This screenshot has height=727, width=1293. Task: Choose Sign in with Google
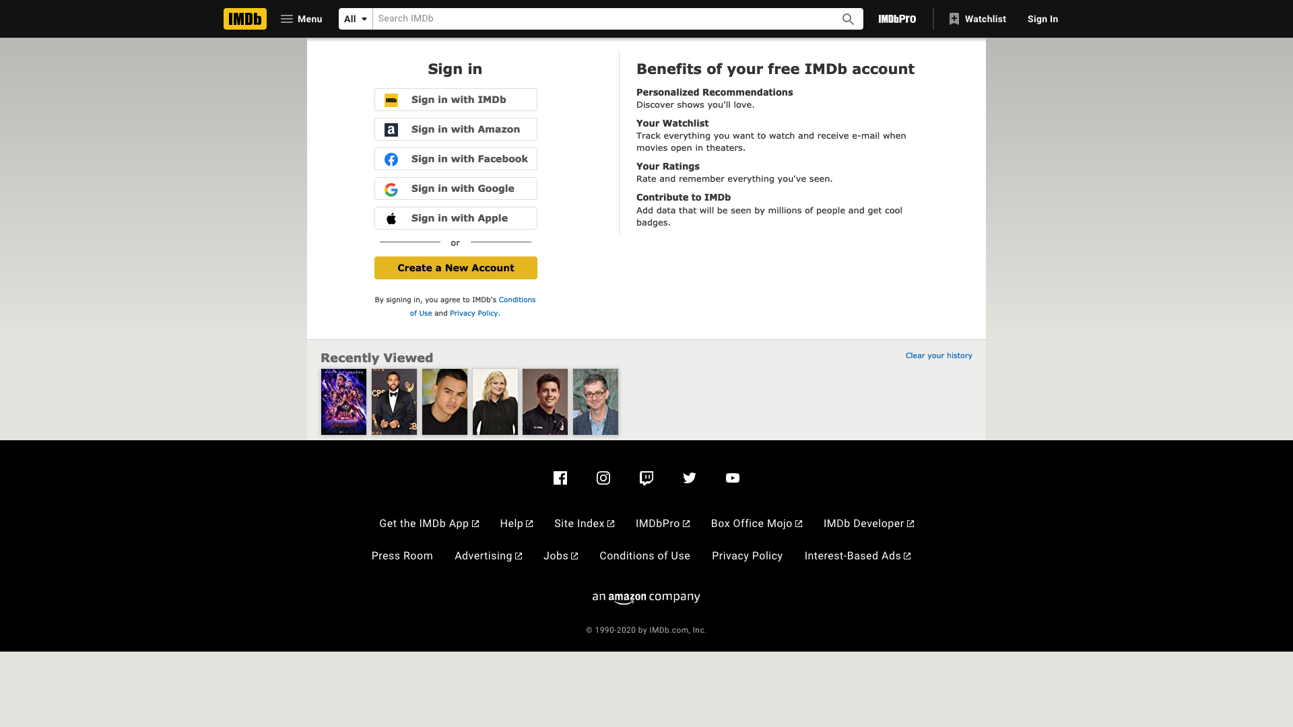click(x=456, y=188)
